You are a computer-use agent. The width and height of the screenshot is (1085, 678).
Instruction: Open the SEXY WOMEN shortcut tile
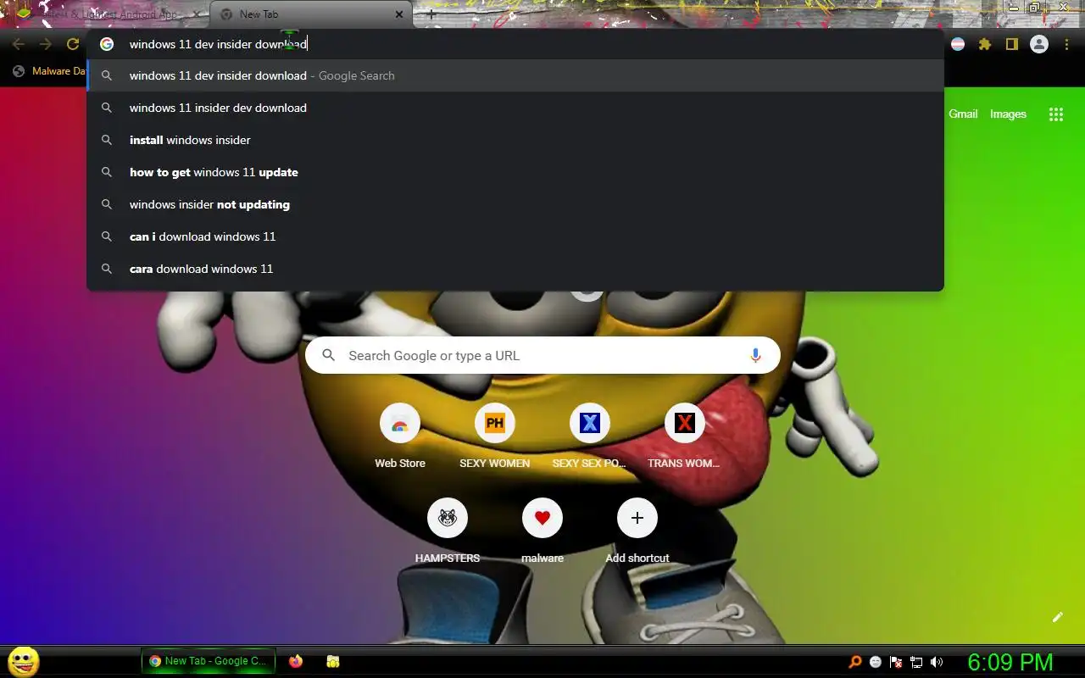495,436
